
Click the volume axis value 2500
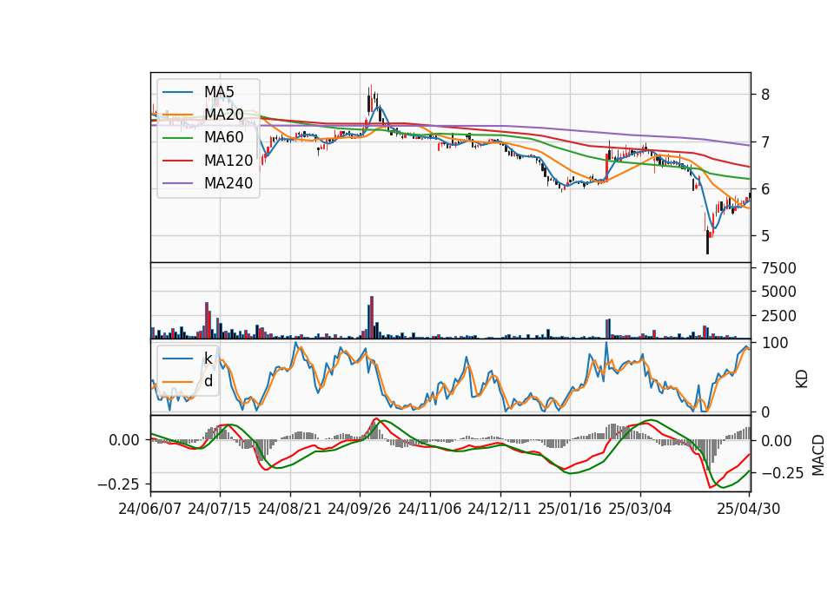(x=778, y=316)
